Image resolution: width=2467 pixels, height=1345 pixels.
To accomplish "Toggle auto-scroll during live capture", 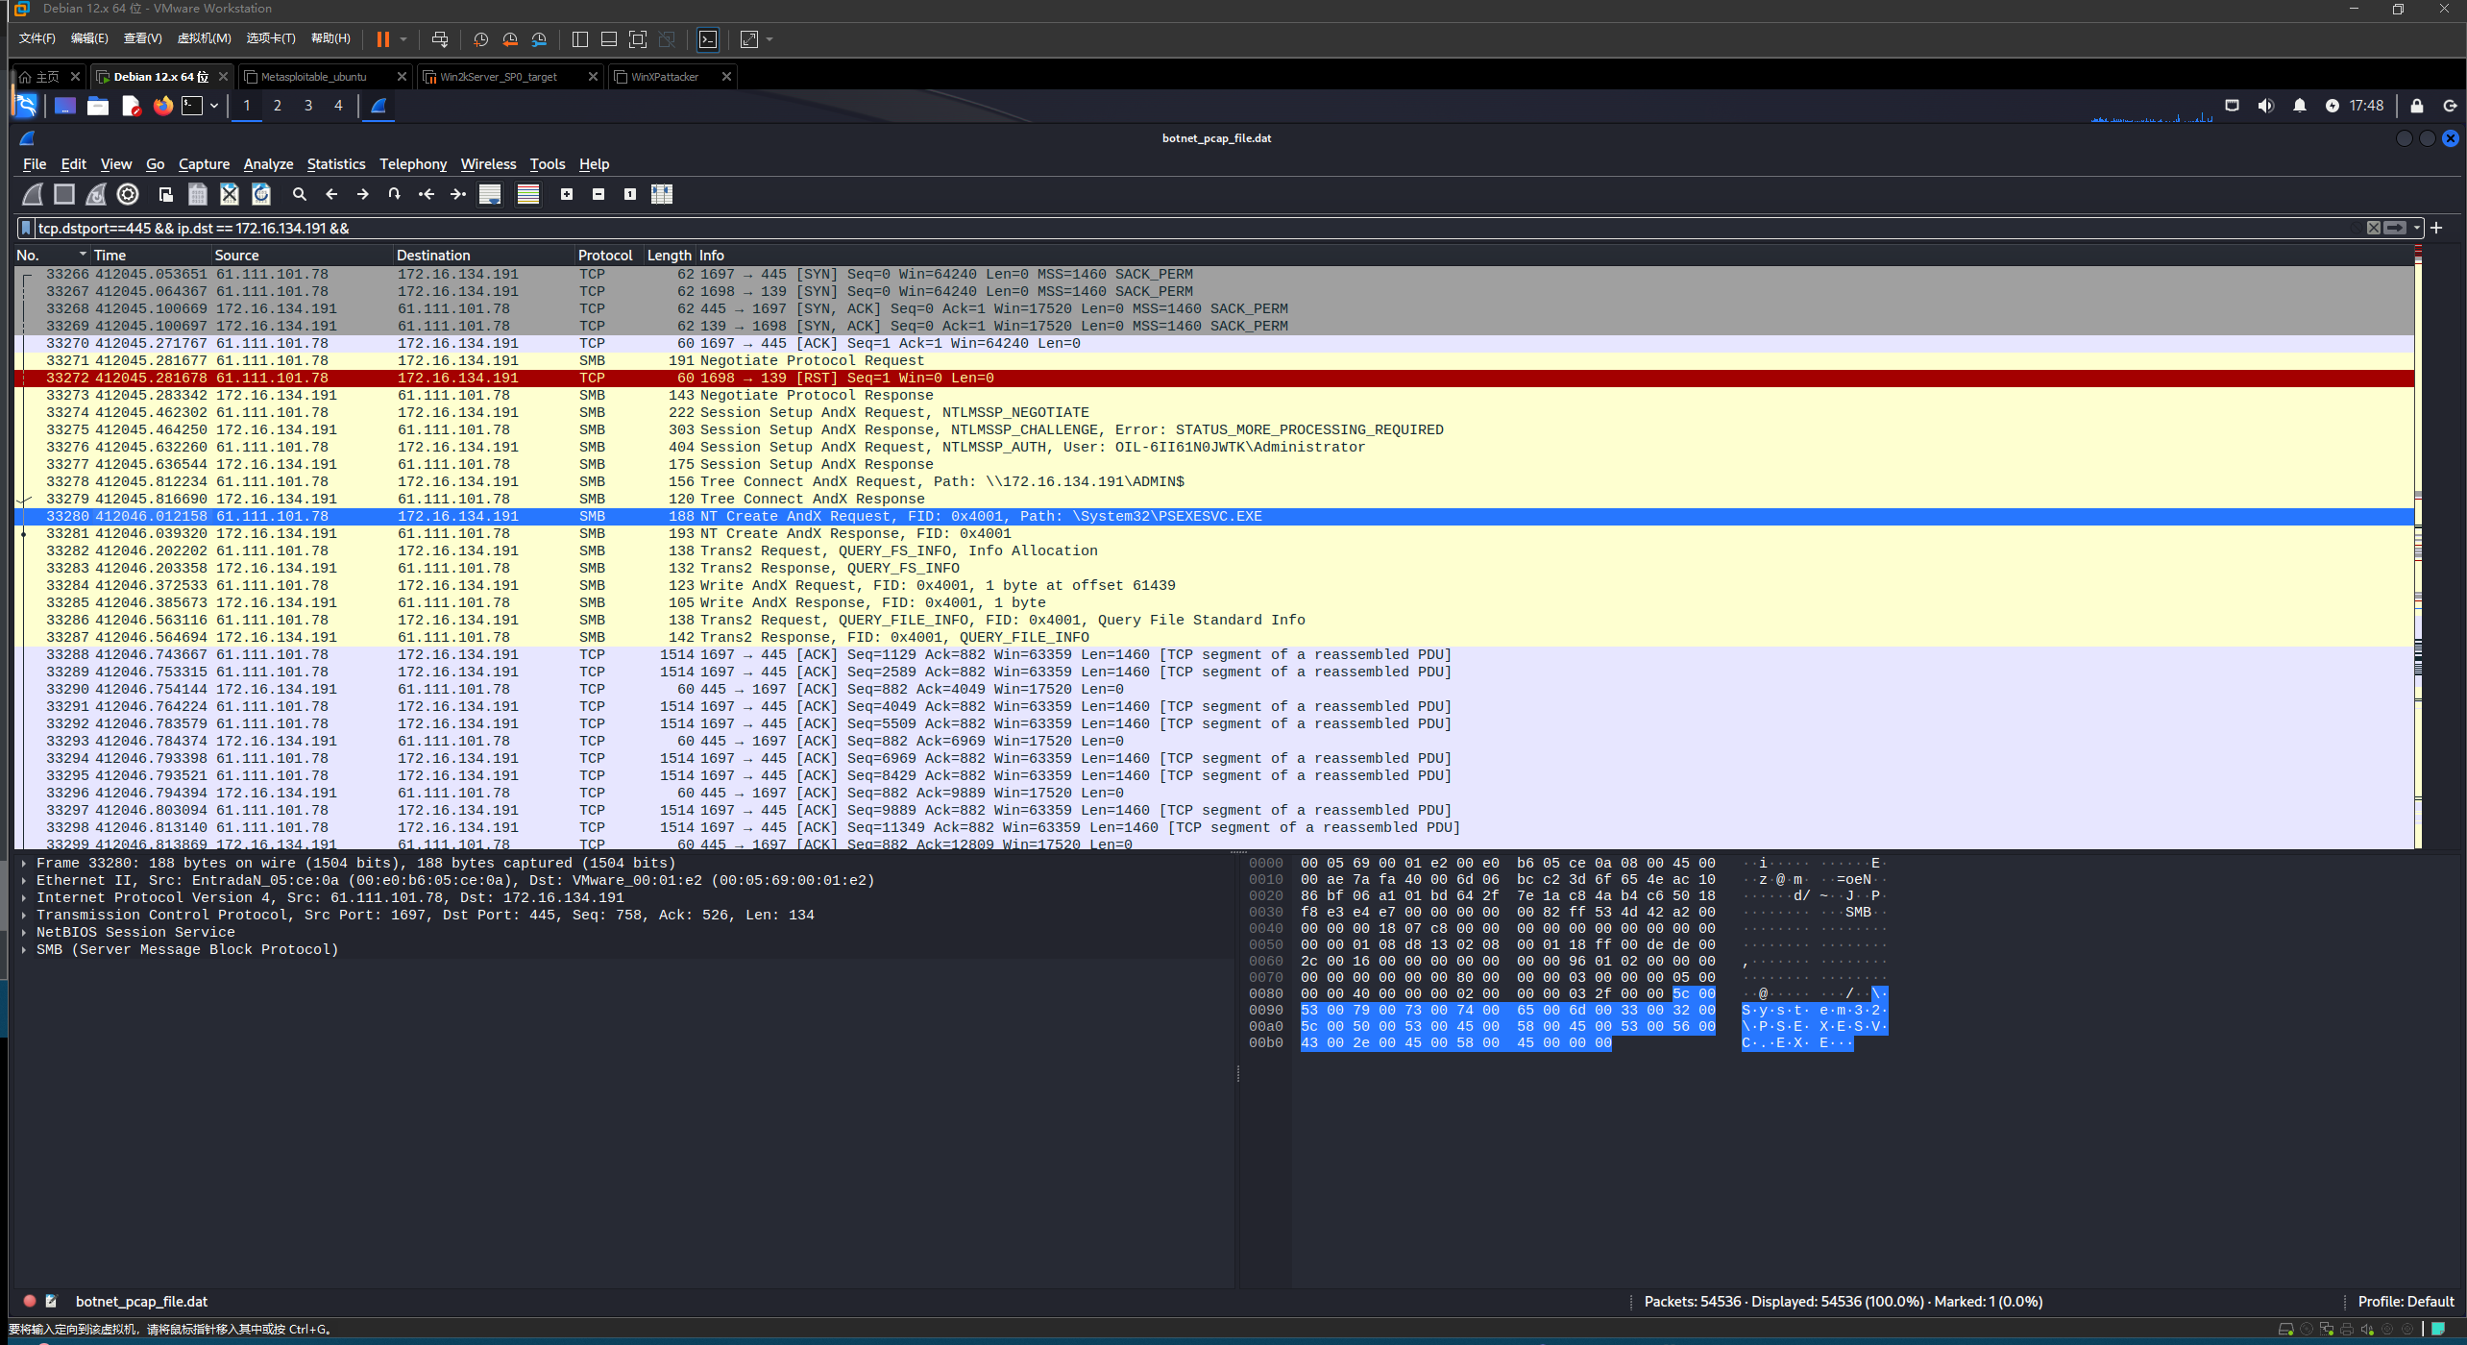I will [x=490, y=194].
